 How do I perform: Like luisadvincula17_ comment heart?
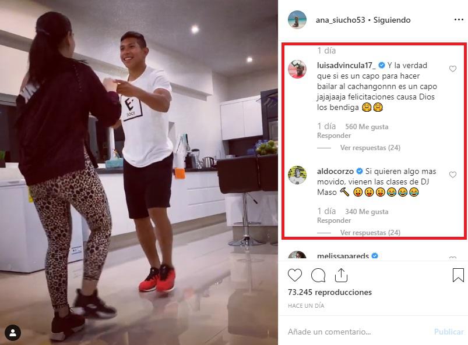(453, 69)
